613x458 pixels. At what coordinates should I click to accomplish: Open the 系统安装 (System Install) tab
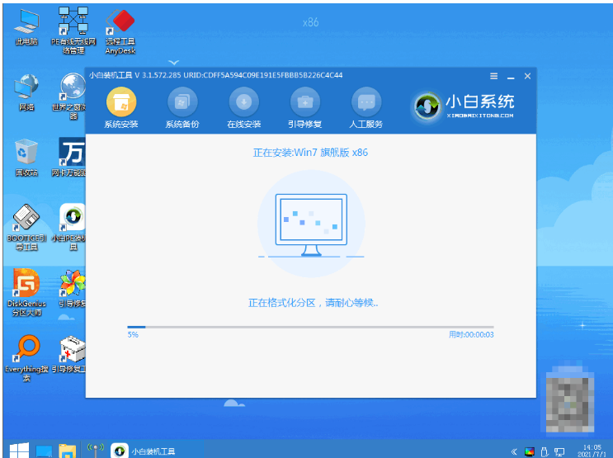tap(121, 109)
